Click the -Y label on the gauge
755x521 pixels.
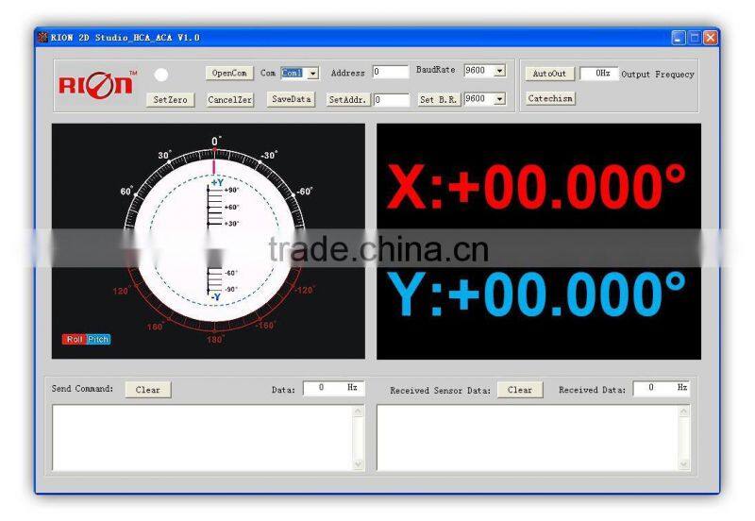tap(216, 296)
